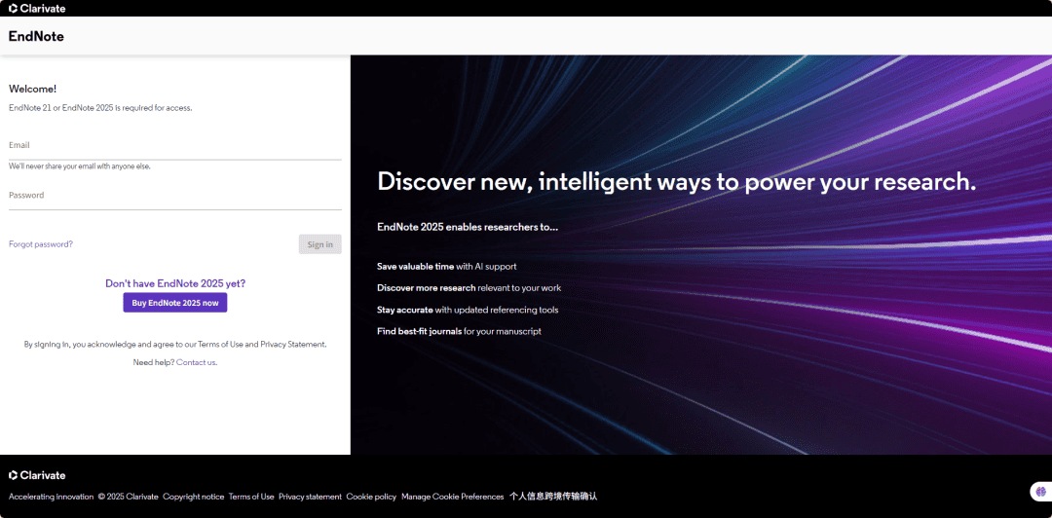Open Terms of Use footer link
The height and width of the screenshot is (518, 1052).
tap(251, 497)
